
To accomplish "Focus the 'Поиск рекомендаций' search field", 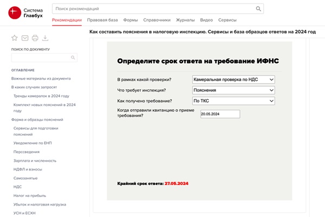I will 152,9.
